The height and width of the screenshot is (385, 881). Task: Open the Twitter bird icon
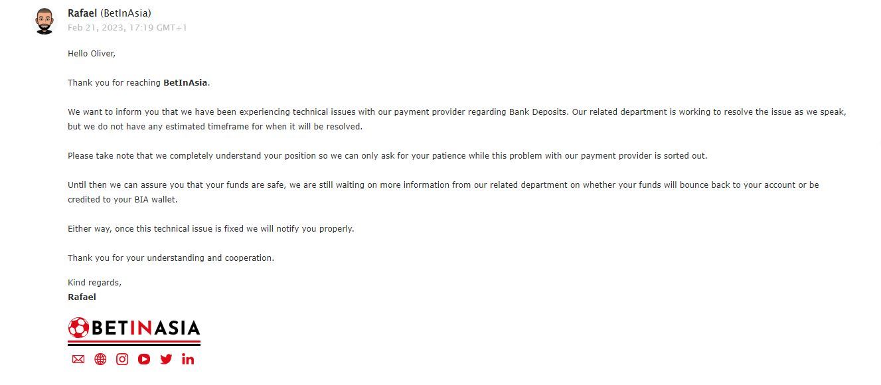166,359
